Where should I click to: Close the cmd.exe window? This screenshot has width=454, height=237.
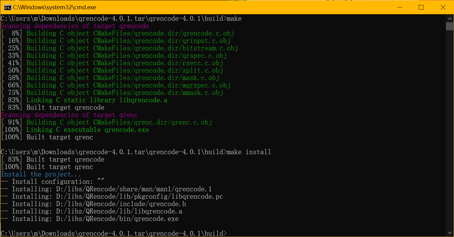pos(443,7)
